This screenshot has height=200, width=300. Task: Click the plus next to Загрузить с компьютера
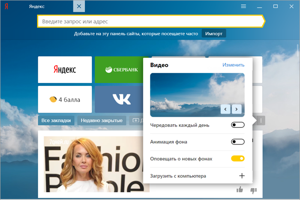(x=242, y=176)
